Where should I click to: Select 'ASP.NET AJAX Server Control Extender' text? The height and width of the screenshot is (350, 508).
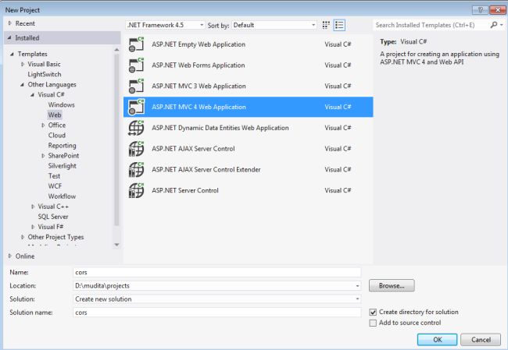(206, 170)
